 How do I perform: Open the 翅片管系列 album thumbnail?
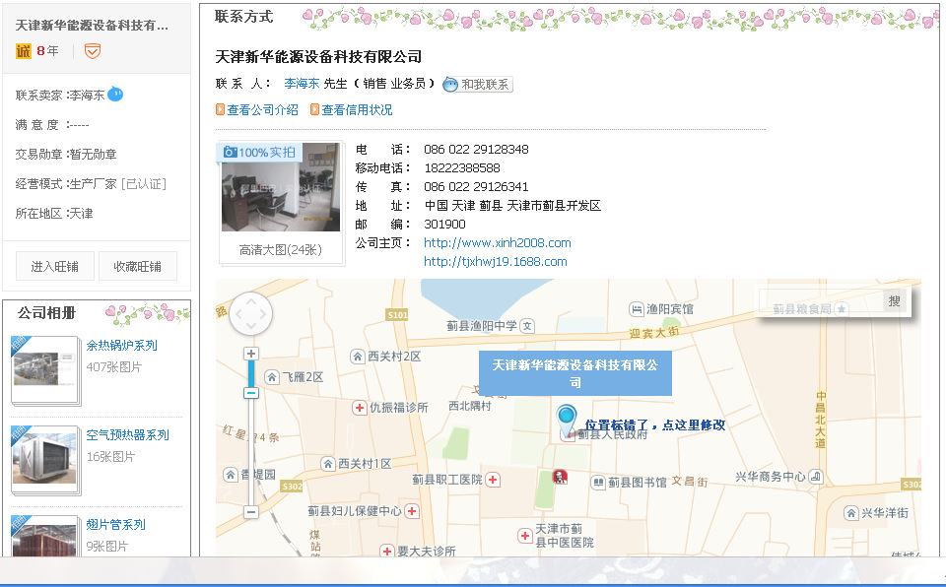(x=45, y=537)
